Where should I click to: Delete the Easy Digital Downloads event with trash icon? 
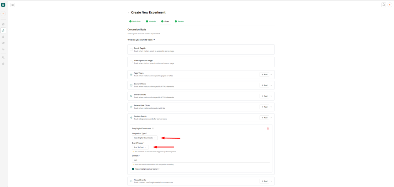(268, 128)
